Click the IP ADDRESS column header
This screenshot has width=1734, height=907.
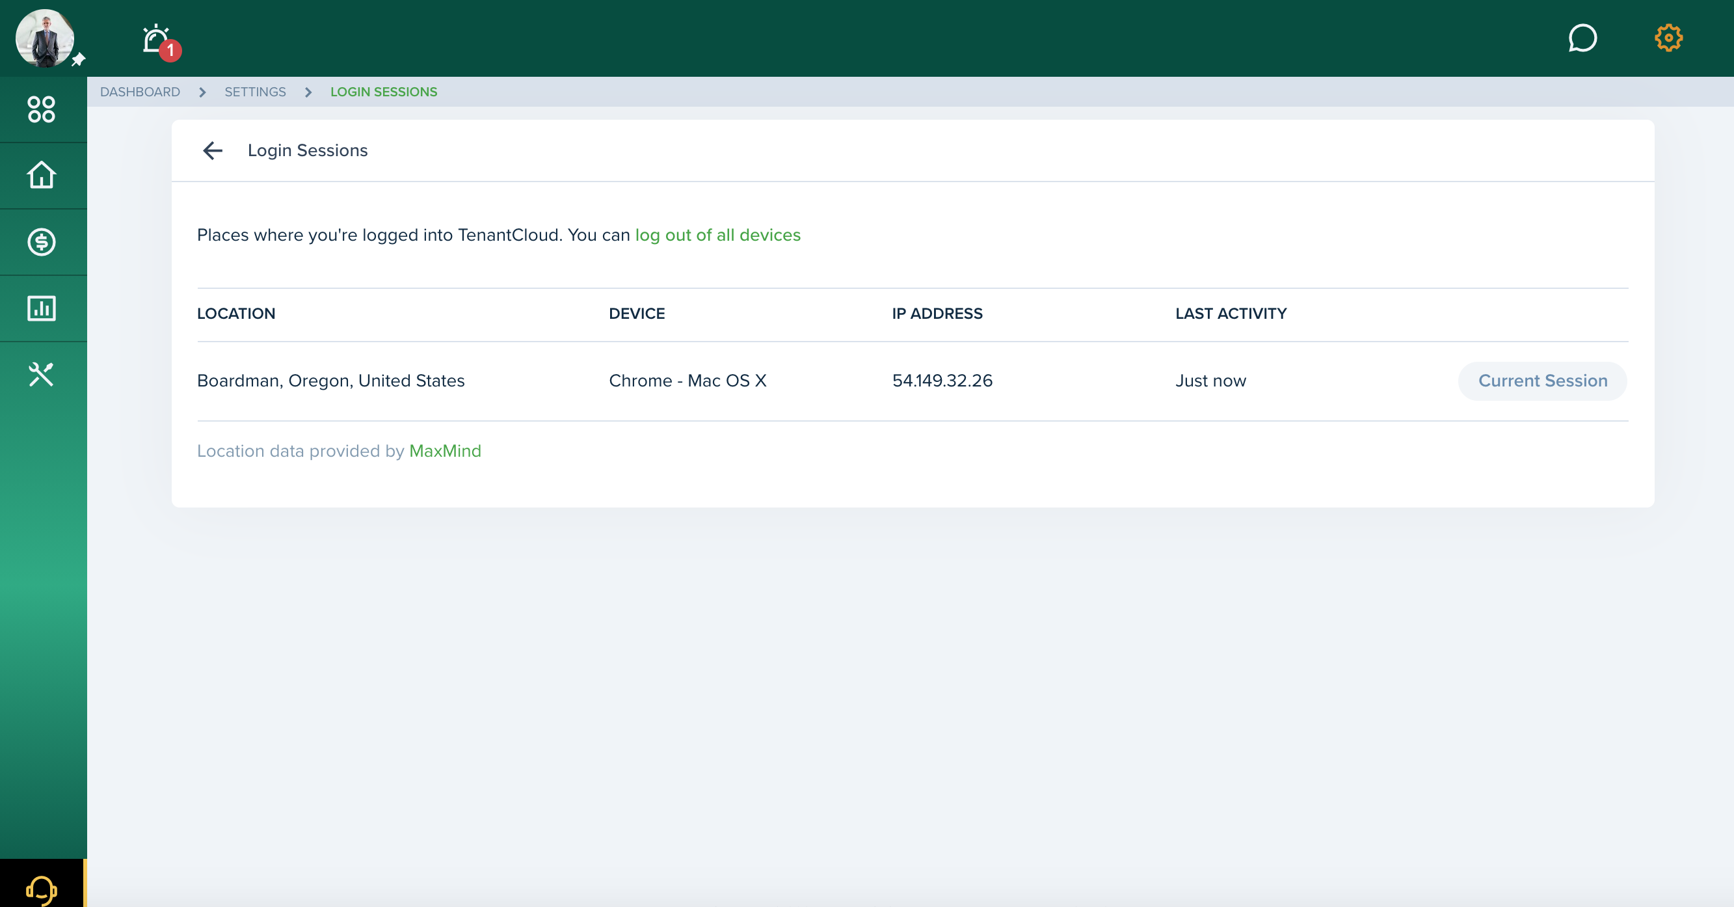pos(937,314)
